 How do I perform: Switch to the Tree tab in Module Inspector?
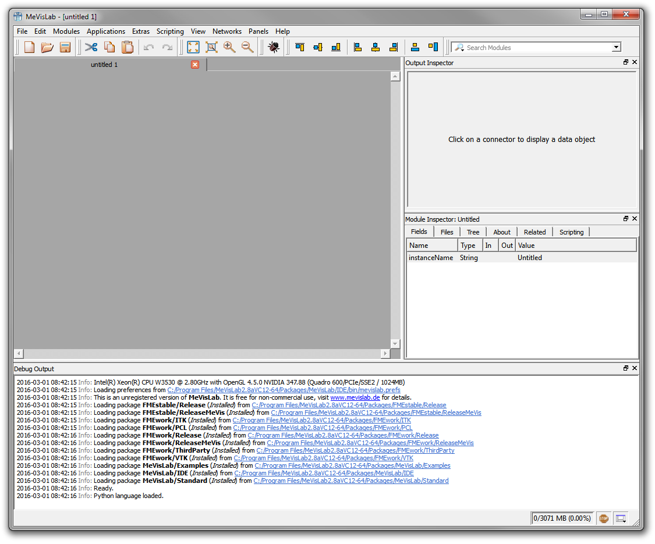point(473,232)
